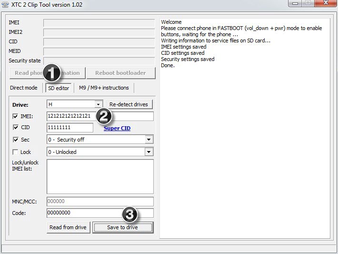Expand the Security off dropdown
The height and width of the screenshot is (254, 338).
pyautogui.click(x=149, y=140)
